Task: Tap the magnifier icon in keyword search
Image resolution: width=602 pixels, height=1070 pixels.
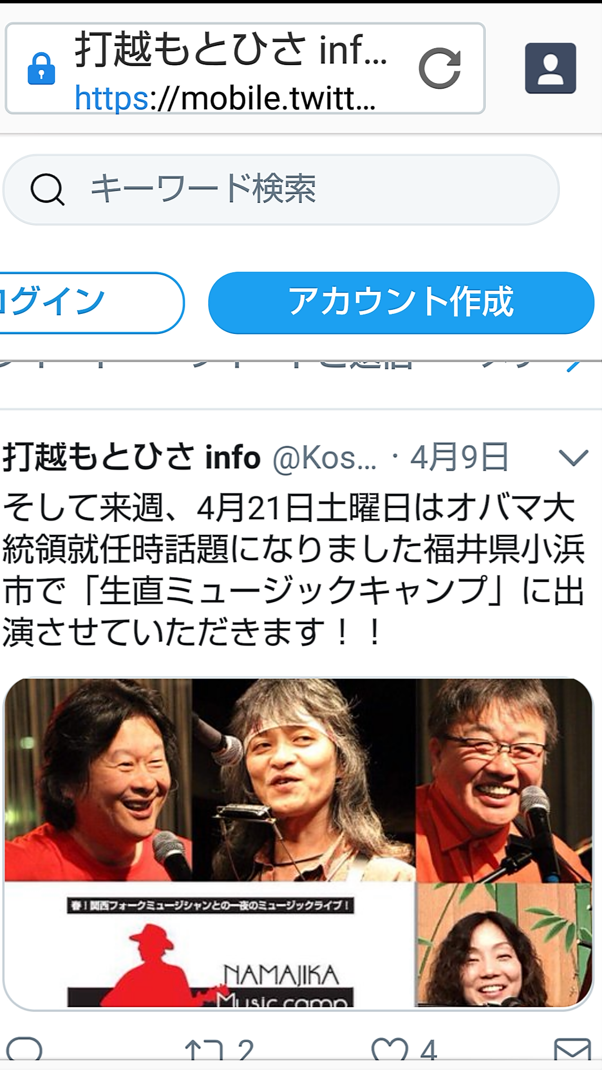Action: pos(47,189)
